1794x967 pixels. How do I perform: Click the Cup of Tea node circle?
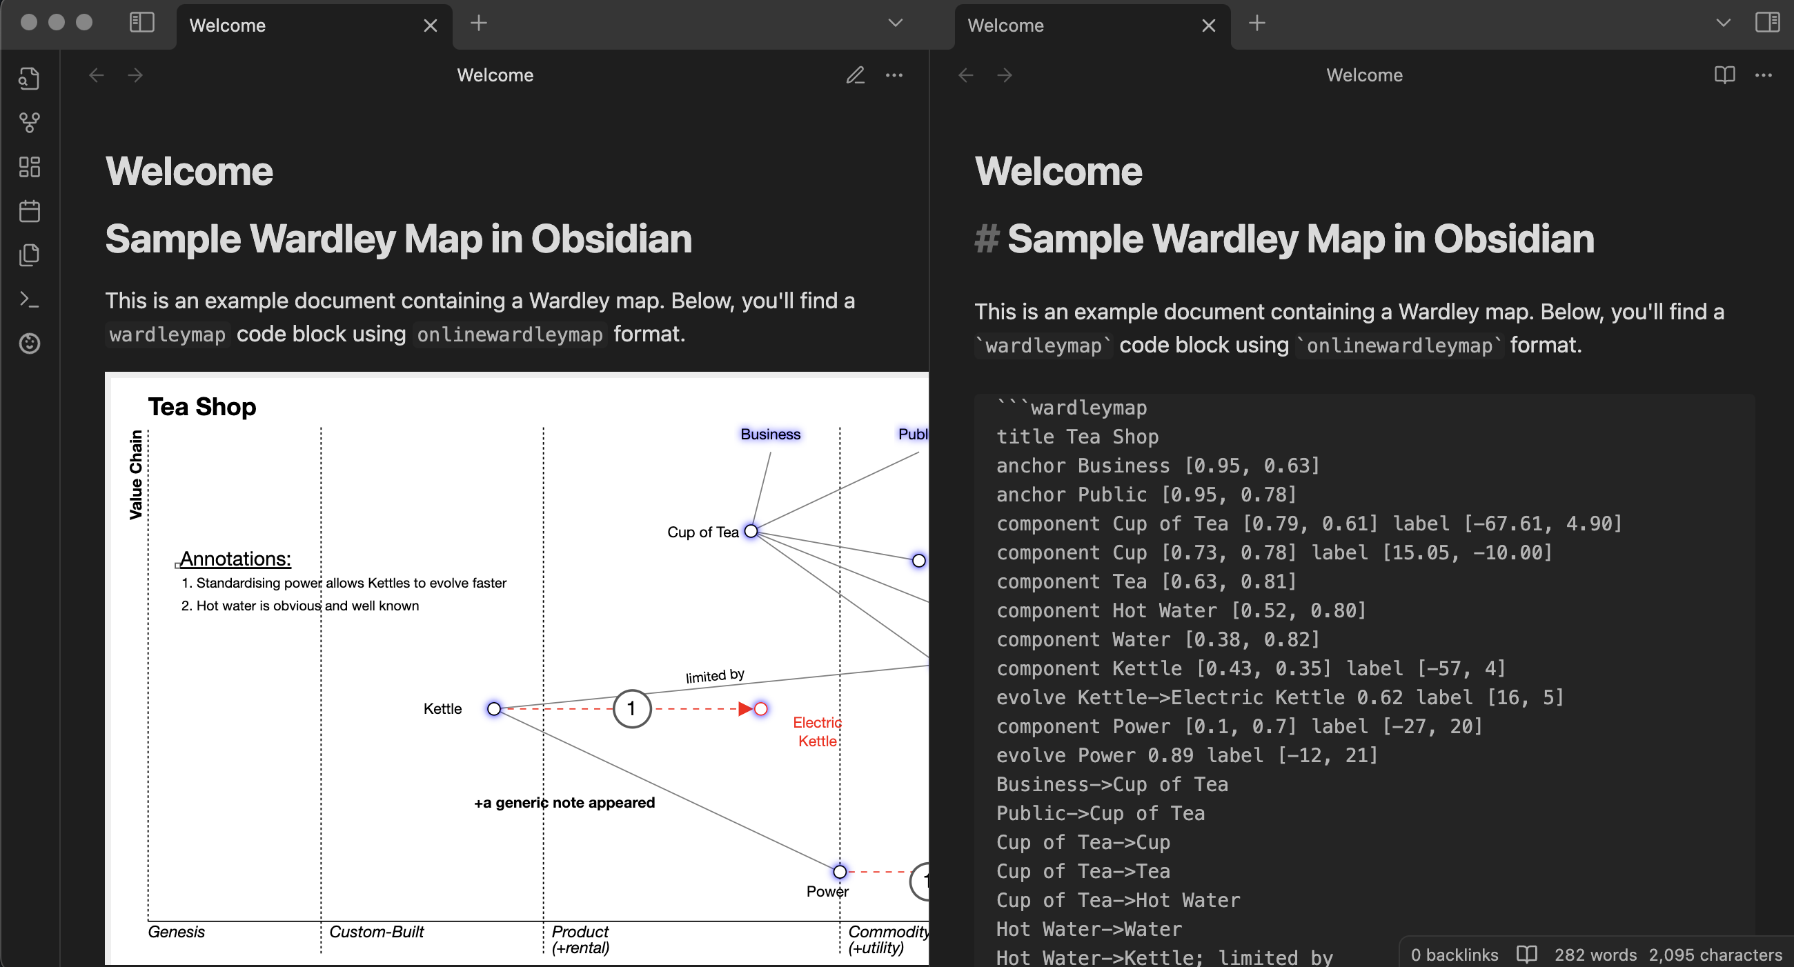point(751,531)
